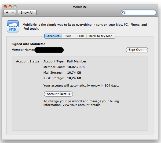Image resolution: width=161 pixels, height=143 pixels.
Task: Click the MobileMe window title
Action: point(80,7)
